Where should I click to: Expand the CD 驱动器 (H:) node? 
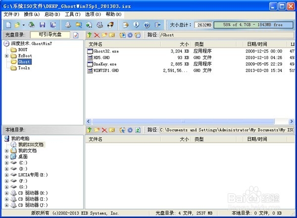pos(6,193)
